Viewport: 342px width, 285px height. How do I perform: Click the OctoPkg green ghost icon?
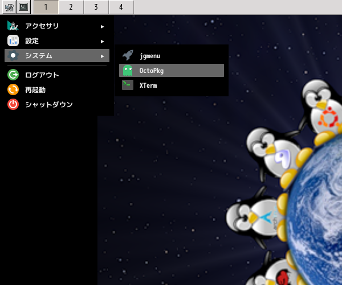click(x=128, y=71)
